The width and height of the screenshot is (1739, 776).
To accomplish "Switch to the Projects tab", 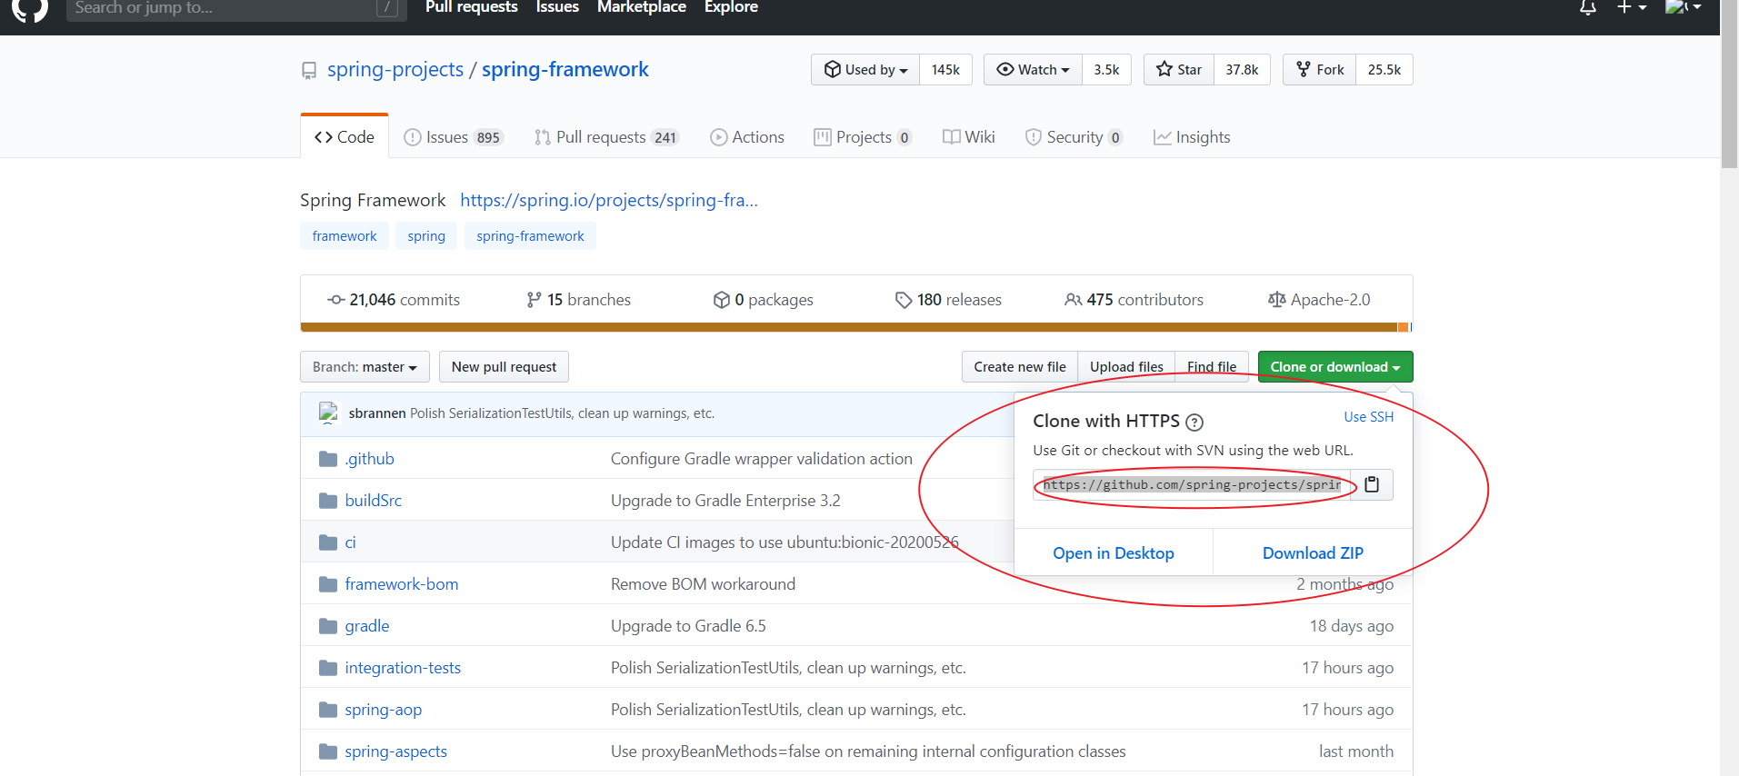I will [x=863, y=137].
